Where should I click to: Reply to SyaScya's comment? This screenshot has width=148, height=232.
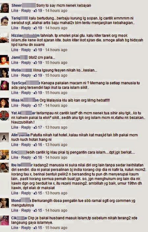(26, 93)
